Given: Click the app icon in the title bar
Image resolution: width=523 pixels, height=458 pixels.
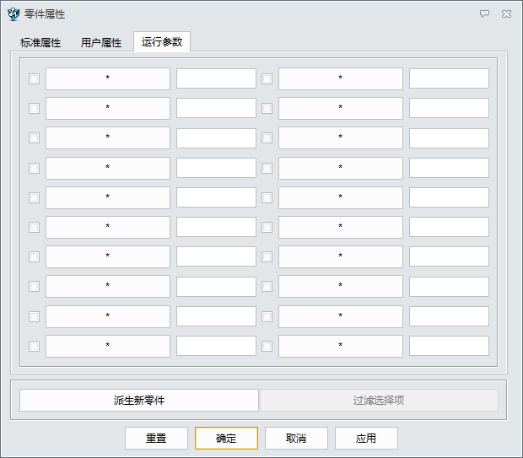Looking at the screenshot, I should 13,14.
